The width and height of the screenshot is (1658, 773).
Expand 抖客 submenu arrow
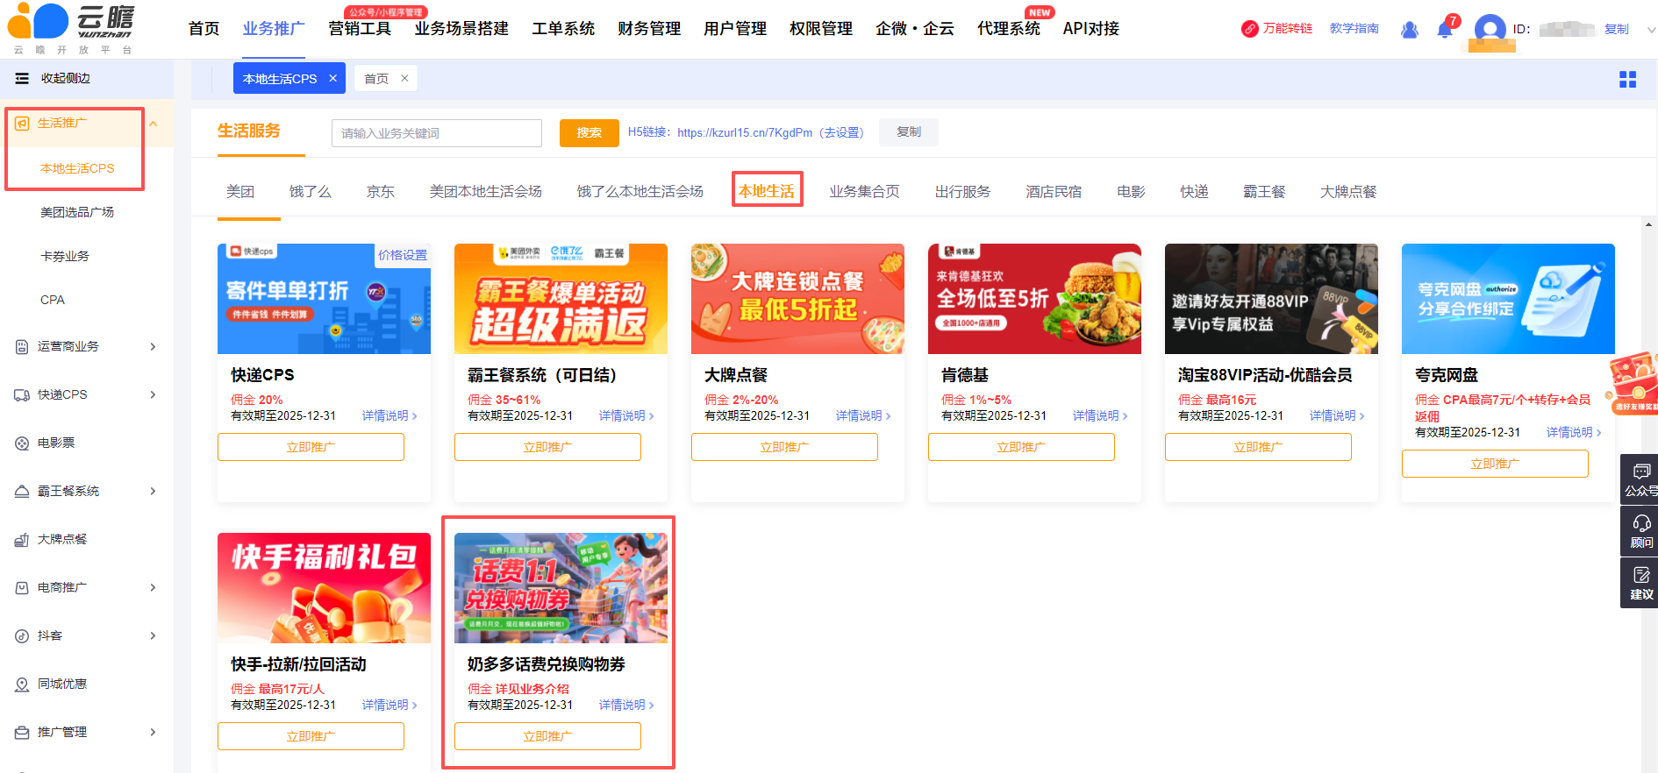[x=153, y=636]
